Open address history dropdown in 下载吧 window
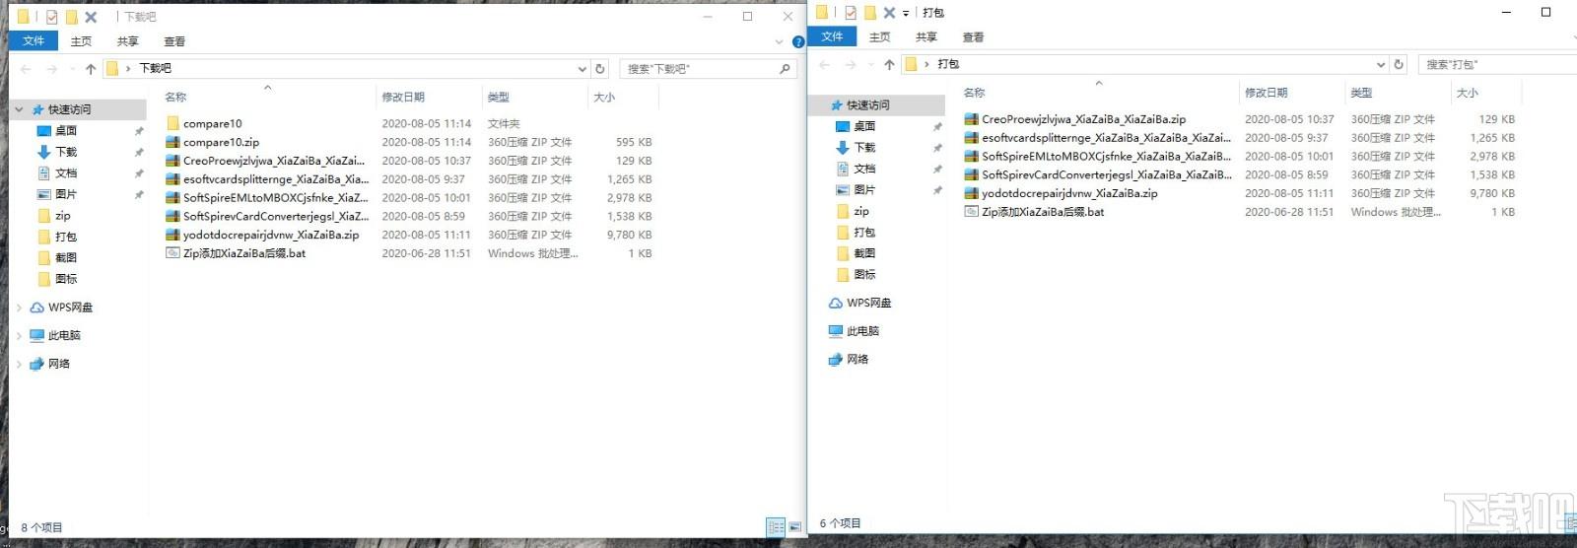Screen dimensions: 1577x548 [582, 69]
